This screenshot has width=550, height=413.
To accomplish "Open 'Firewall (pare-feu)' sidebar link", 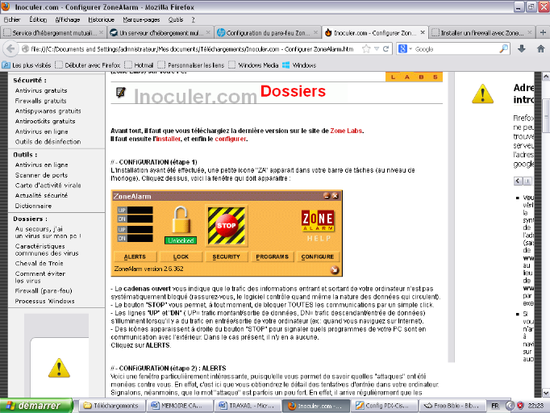I will pos(44,291).
